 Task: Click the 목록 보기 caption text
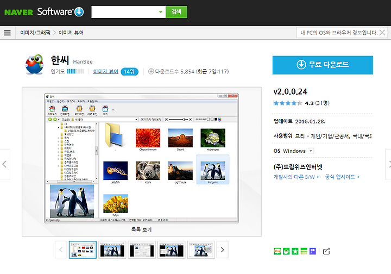pyautogui.click(x=141, y=229)
